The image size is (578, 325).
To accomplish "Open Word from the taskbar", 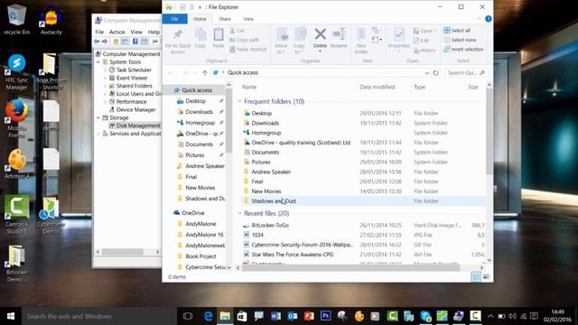I will click(x=275, y=316).
